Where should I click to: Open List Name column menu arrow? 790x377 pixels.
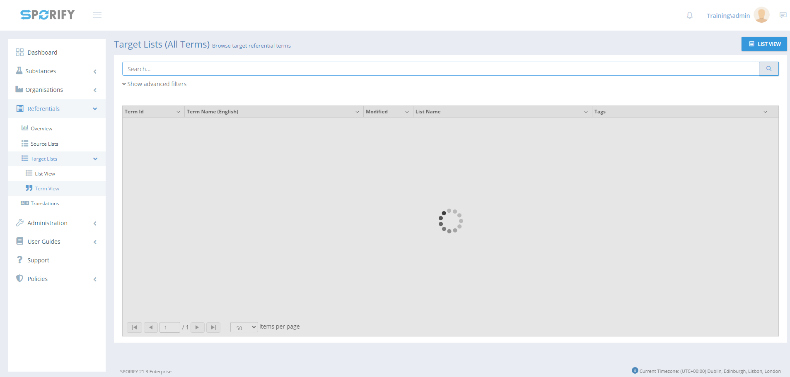coord(586,112)
